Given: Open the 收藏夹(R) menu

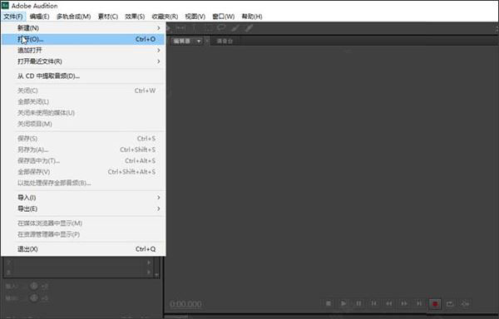Looking at the screenshot, I should pos(165,17).
